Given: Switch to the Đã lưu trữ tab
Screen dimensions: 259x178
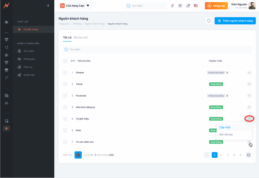Looking at the screenshot, I should 80,37.
